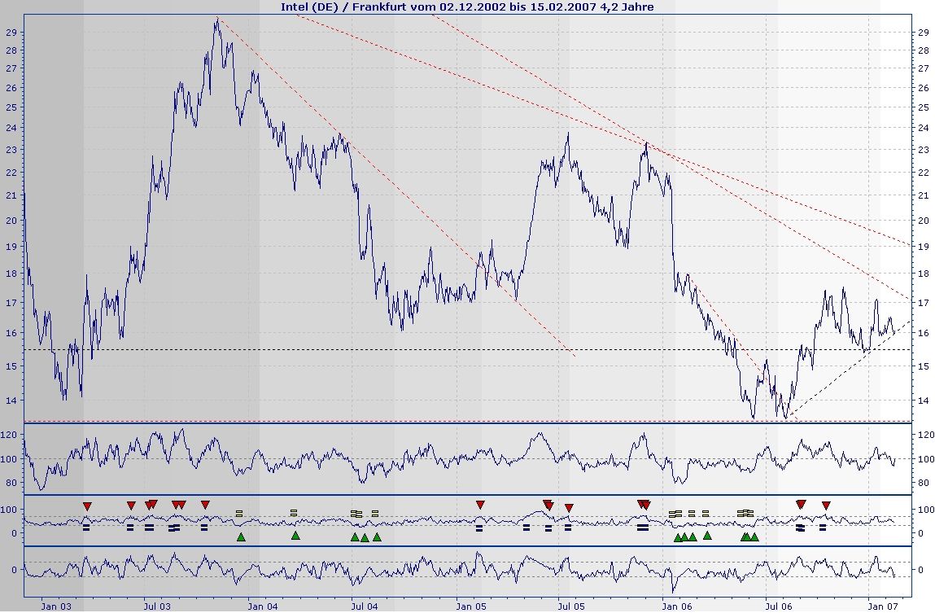Select the 'Jan 06' date label

coord(677,606)
